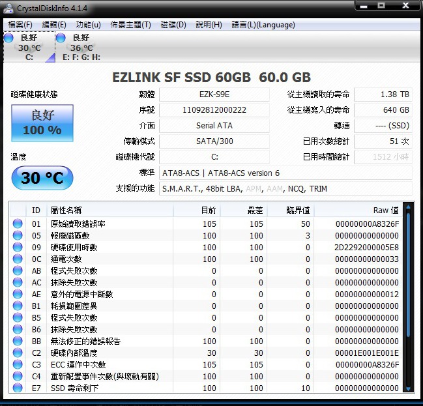Click the status orb for attribute C3
423x406 pixels.
(x=18, y=364)
